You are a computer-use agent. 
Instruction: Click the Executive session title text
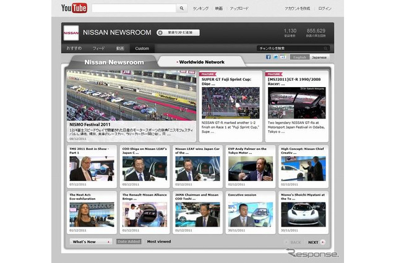(242, 194)
